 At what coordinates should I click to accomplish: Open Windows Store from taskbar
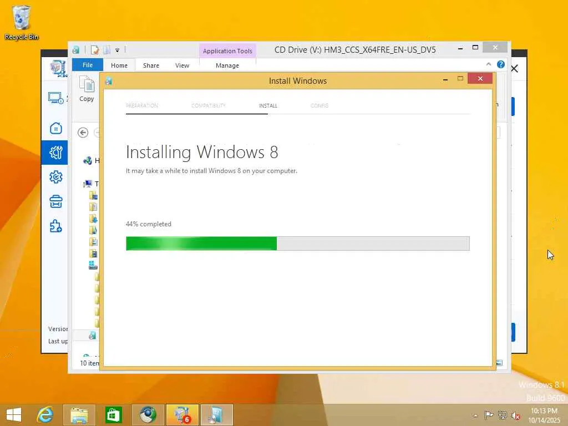tap(113, 415)
